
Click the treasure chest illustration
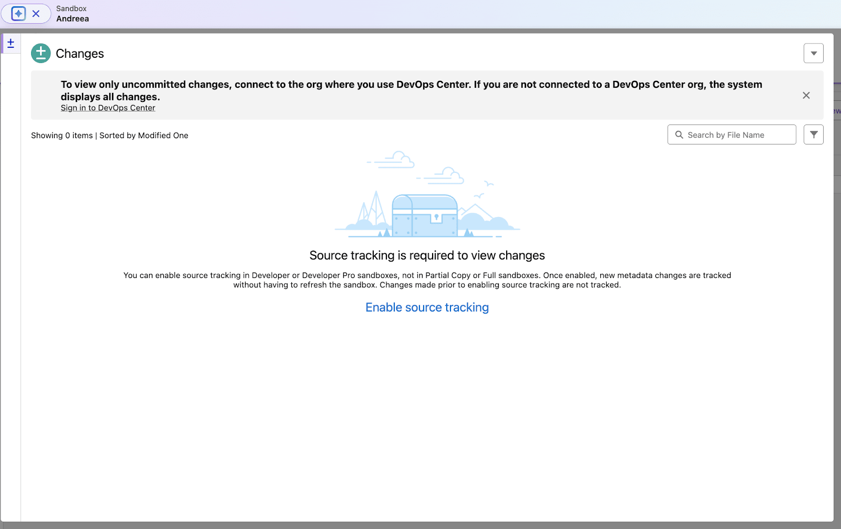coord(425,215)
